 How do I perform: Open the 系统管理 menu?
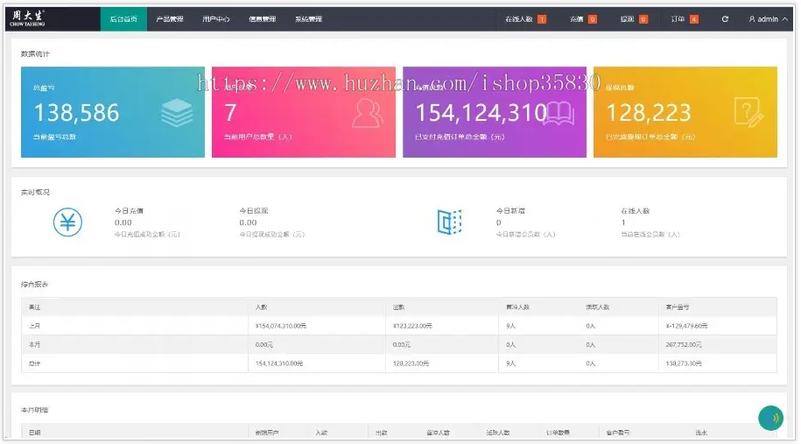(x=307, y=19)
